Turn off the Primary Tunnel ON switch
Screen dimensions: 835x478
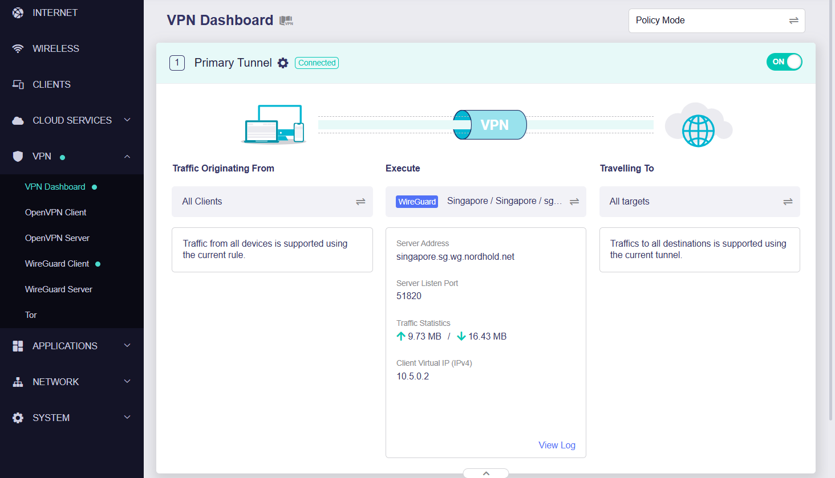pos(784,62)
